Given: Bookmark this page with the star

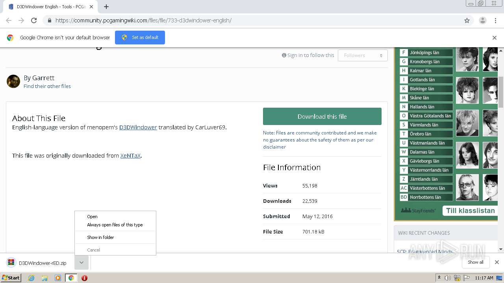Looking at the screenshot, I should pyautogui.click(x=467, y=20).
